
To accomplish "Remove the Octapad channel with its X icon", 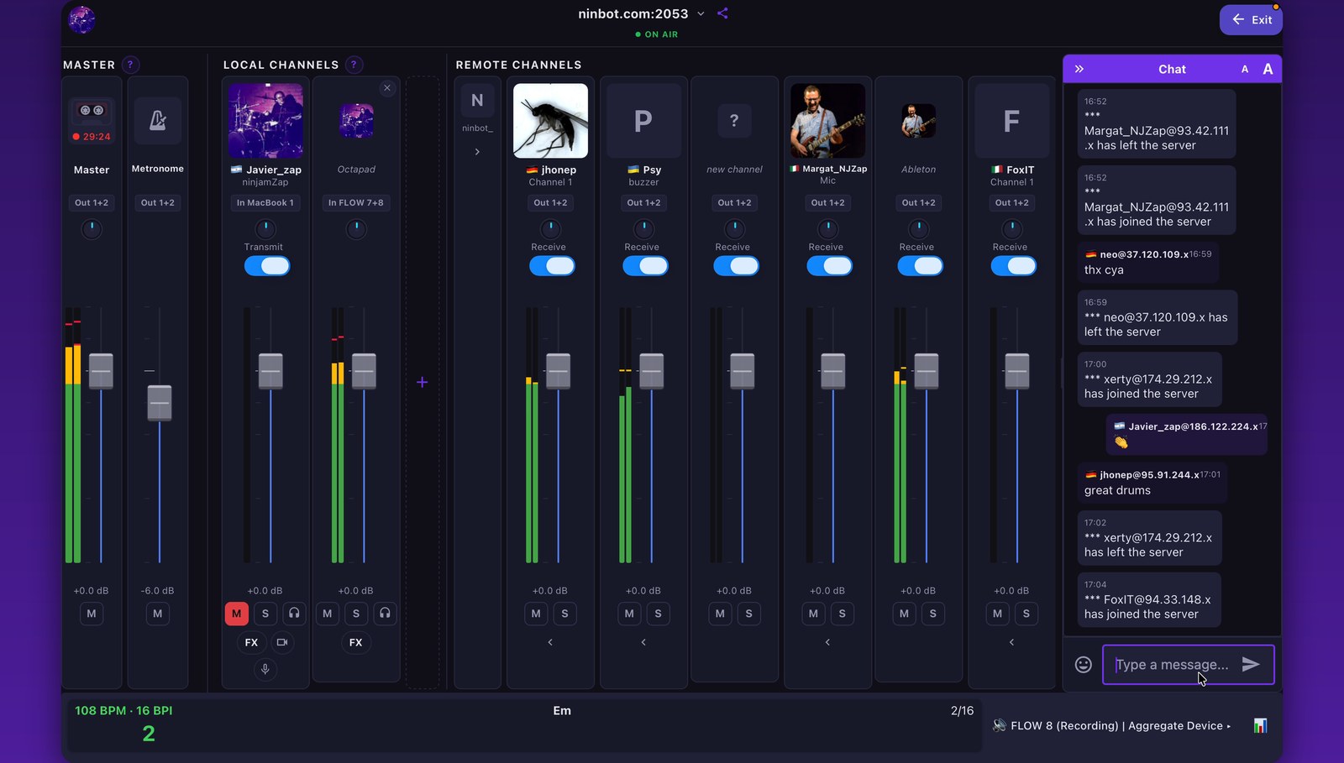I will point(386,87).
